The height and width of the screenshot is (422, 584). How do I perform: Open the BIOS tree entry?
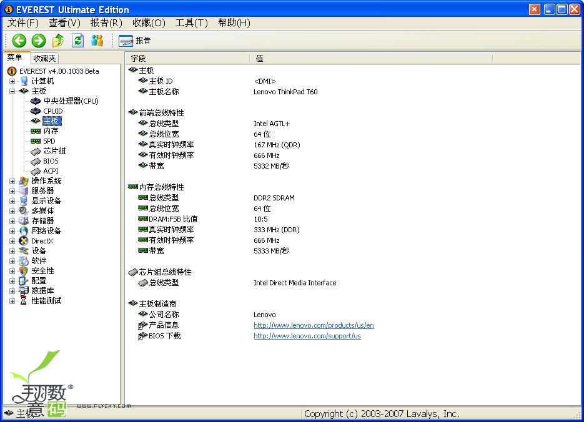[51, 161]
